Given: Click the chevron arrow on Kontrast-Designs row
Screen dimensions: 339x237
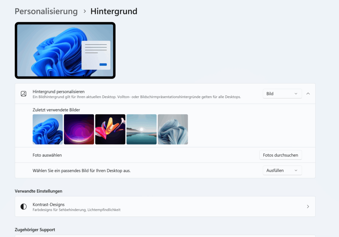Looking at the screenshot, I should pyautogui.click(x=308, y=207).
